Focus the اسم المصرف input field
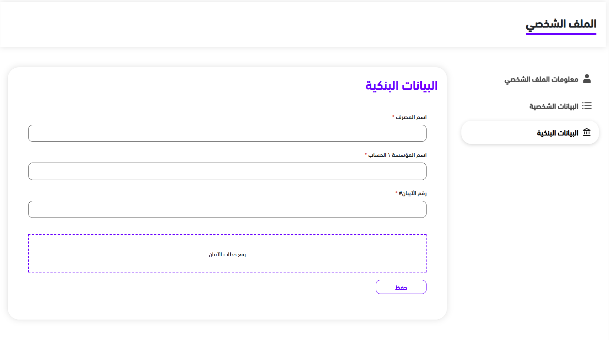This screenshot has height=340, width=609. click(227, 133)
